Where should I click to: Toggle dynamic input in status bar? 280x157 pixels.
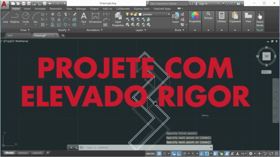174,154
